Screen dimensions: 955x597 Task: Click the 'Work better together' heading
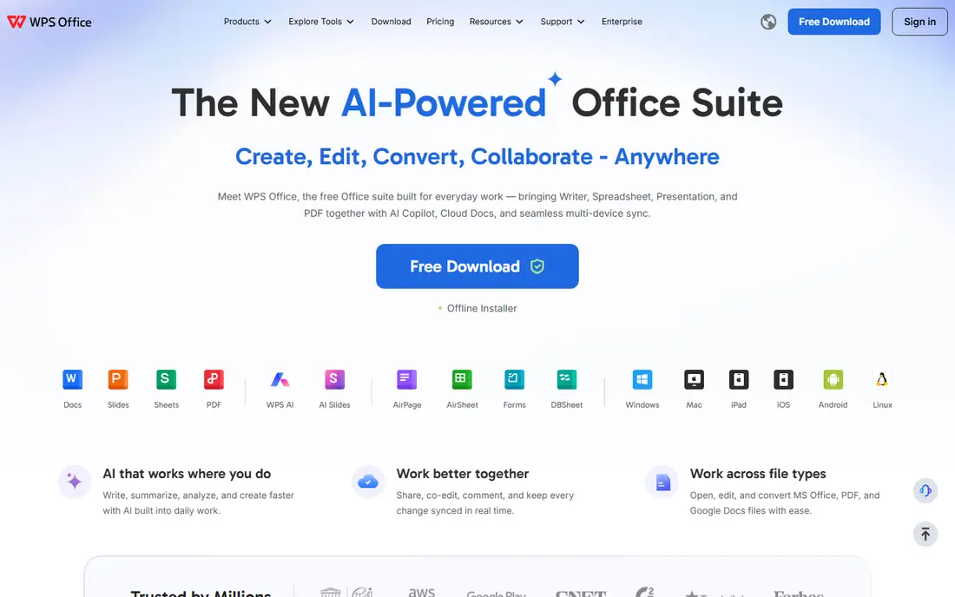(x=462, y=474)
